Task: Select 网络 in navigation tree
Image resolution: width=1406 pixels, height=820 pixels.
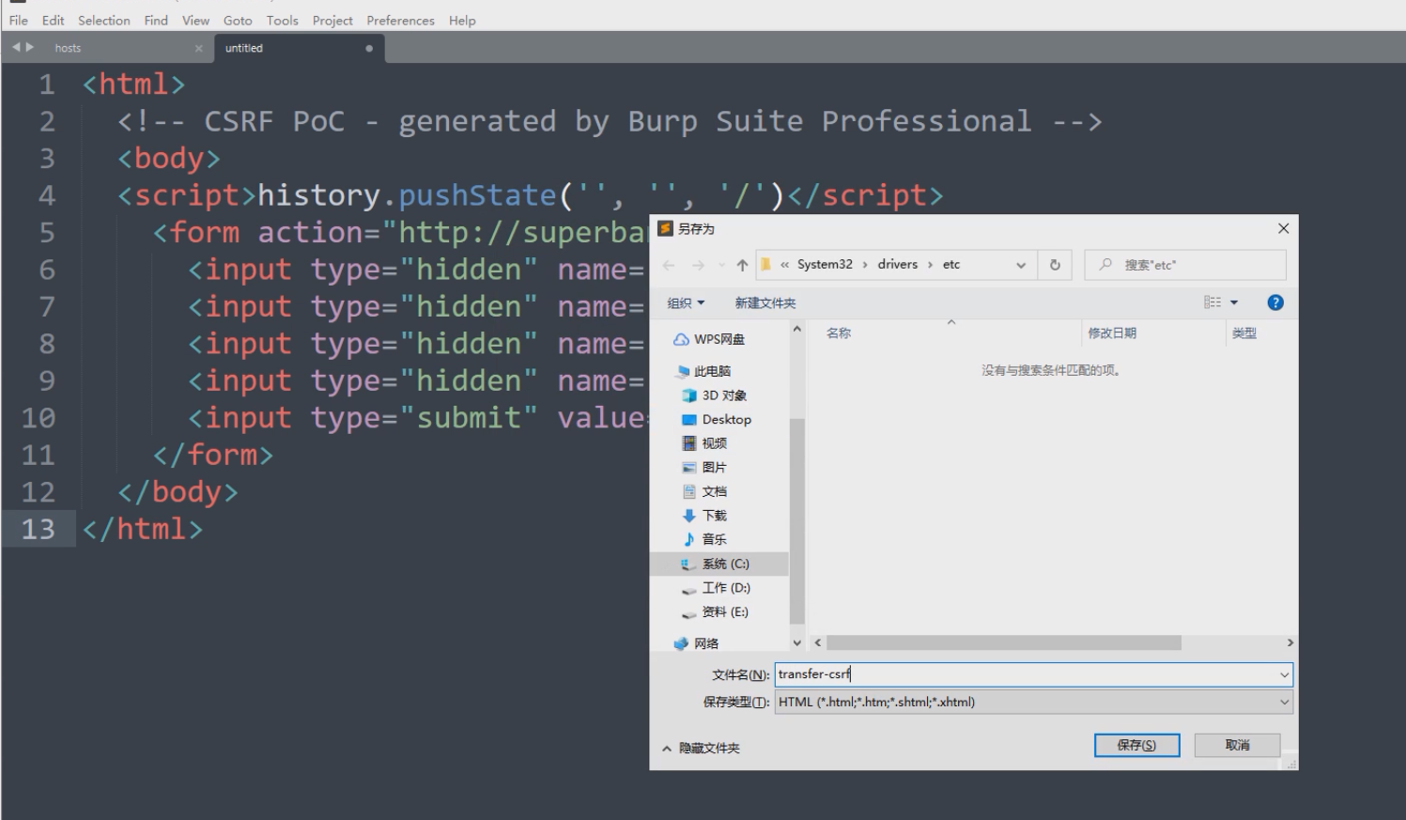Action: (x=697, y=643)
